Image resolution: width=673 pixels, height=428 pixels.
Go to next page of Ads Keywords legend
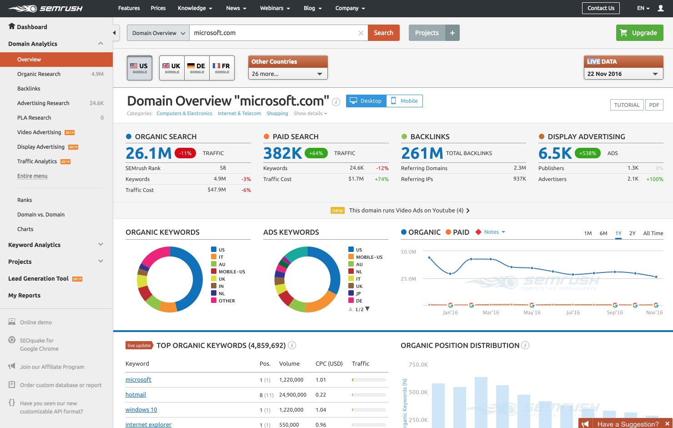coord(367,309)
